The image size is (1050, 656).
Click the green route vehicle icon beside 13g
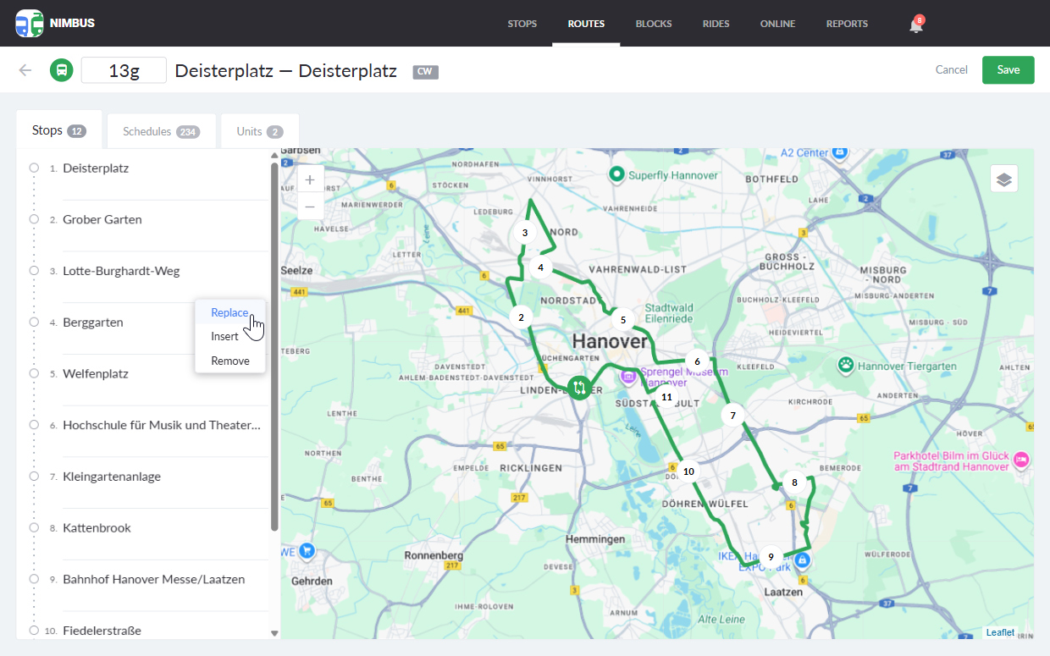[61, 69]
